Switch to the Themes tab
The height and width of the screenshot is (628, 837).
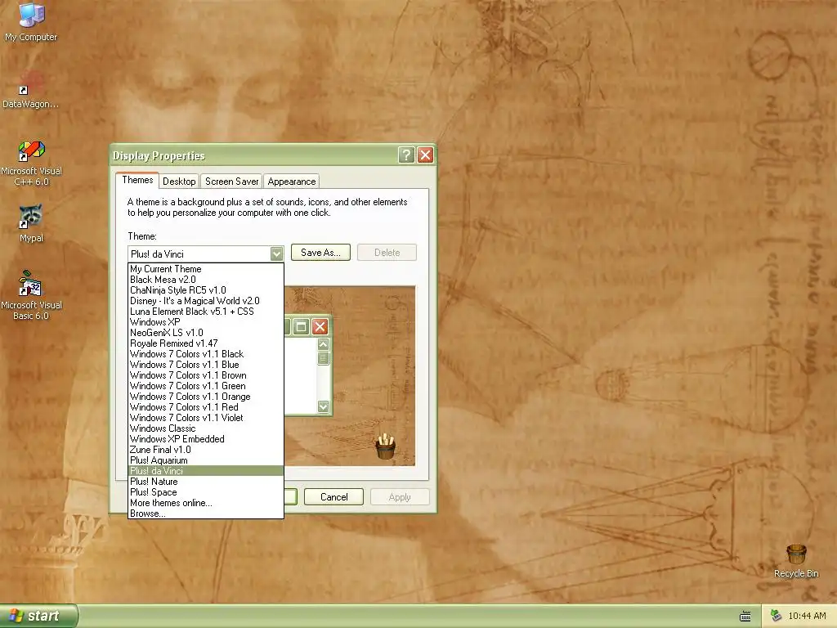click(137, 180)
